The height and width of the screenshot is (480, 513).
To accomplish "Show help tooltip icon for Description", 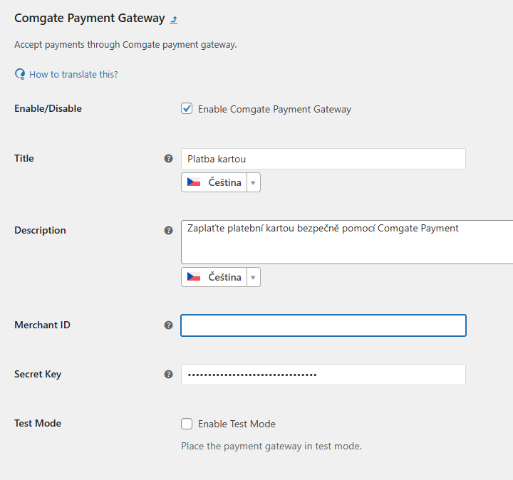I will point(168,231).
